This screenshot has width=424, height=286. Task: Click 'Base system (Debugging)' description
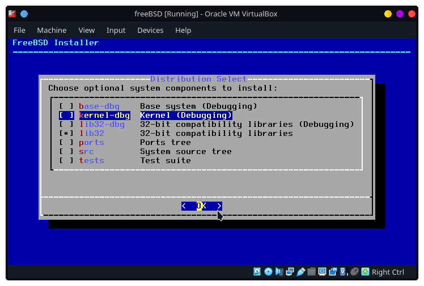[198, 106]
